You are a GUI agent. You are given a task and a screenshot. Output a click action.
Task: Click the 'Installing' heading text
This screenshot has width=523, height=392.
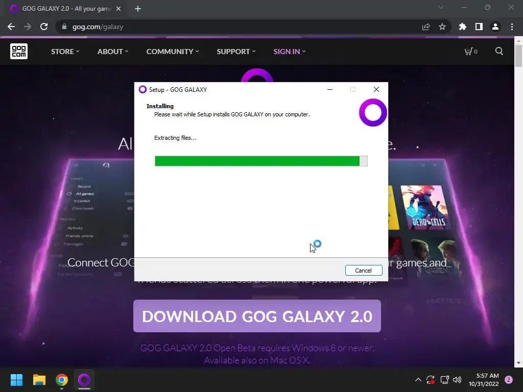(x=160, y=106)
